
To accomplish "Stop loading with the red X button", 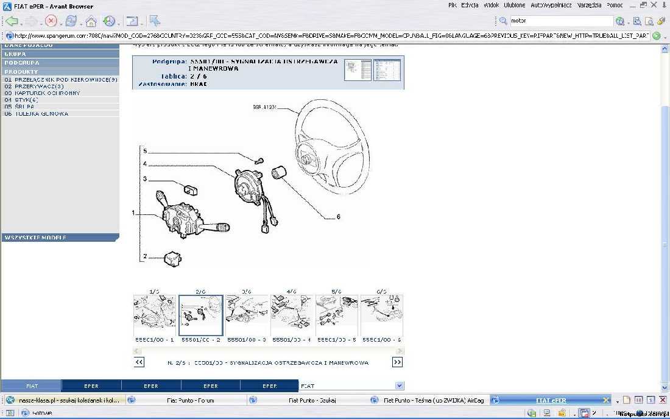I will 51,21.
